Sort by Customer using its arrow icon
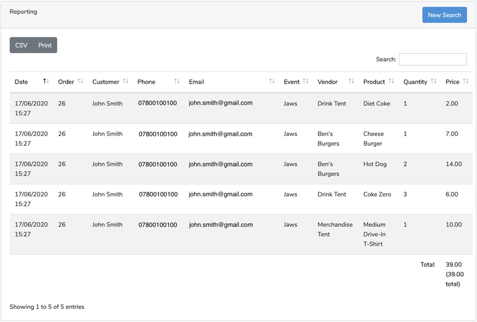This screenshot has width=477, height=322. coord(126,81)
